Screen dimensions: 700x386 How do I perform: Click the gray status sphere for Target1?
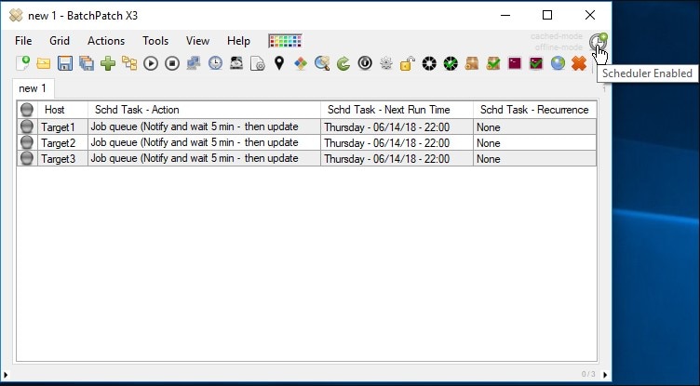[x=27, y=126]
